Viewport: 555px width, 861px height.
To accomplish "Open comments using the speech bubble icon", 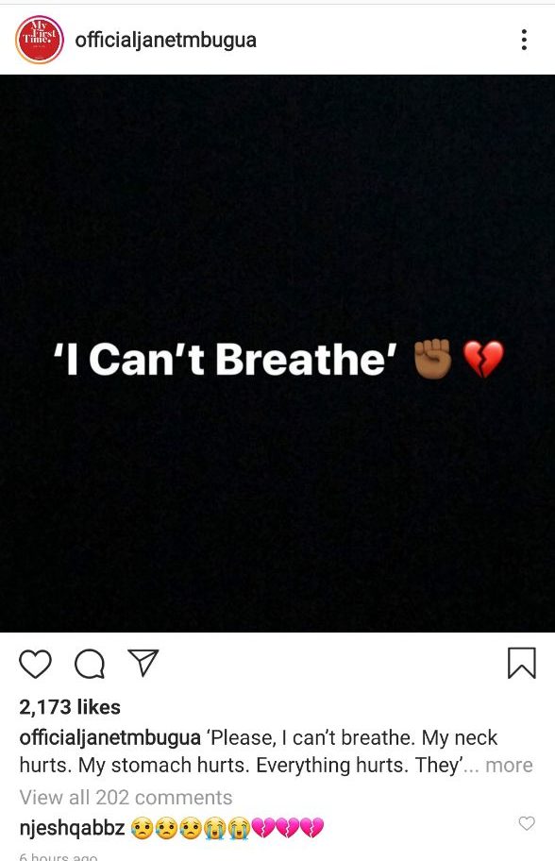I will click(90, 664).
